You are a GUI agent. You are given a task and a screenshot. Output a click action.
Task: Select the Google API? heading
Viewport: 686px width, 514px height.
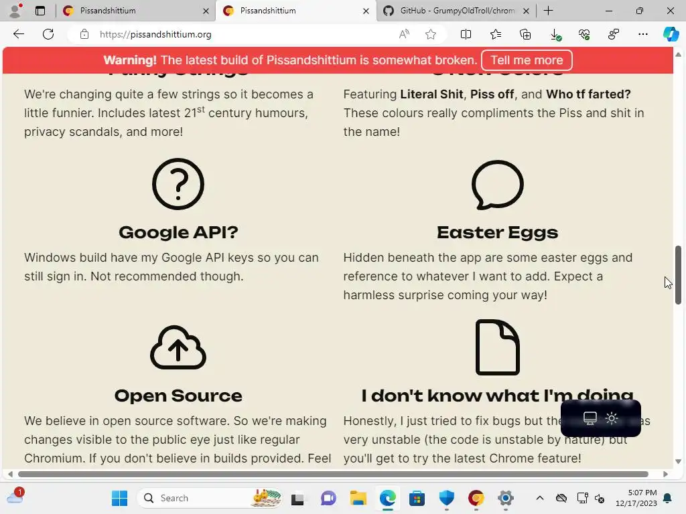178,232
